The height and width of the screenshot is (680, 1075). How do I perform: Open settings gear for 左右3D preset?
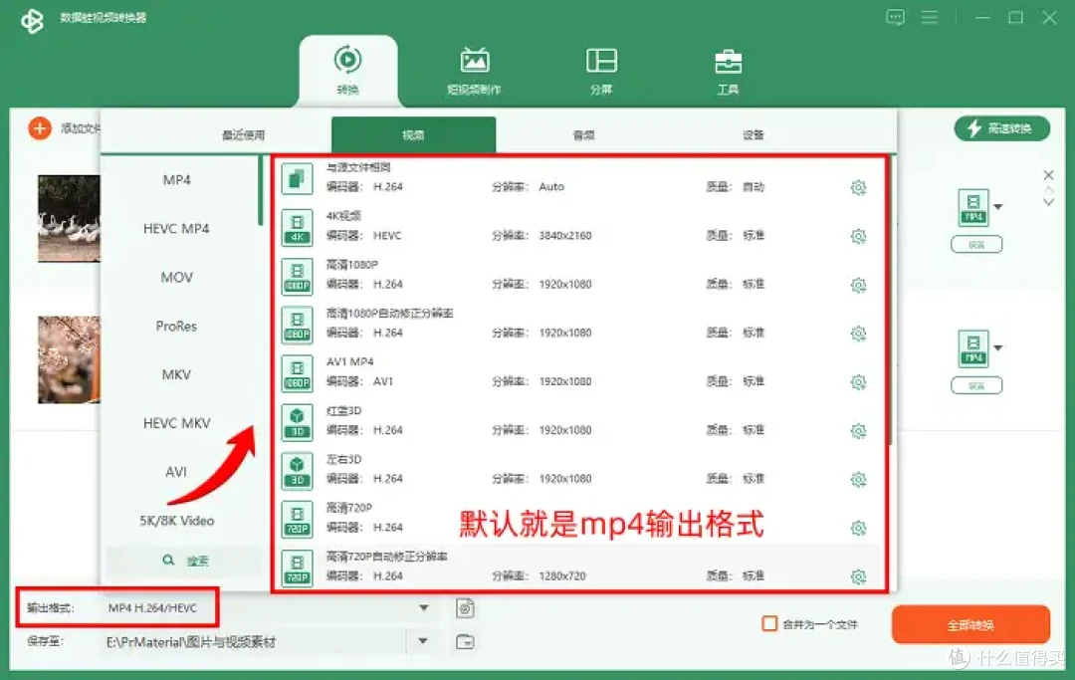[858, 479]
